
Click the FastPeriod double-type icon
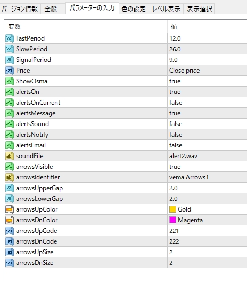point(9,38)
